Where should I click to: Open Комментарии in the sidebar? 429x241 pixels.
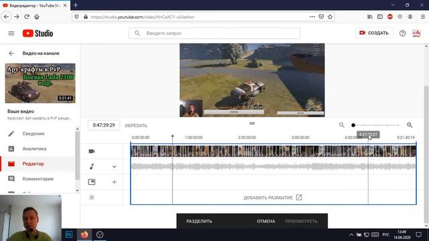pyautogui.click(x=38, y=179)
